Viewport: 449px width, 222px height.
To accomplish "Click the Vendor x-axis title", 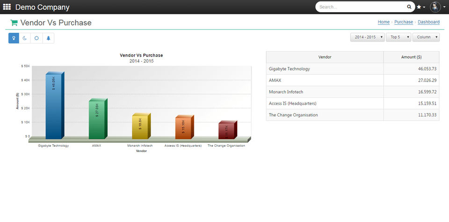I will [x=141, y=151].
